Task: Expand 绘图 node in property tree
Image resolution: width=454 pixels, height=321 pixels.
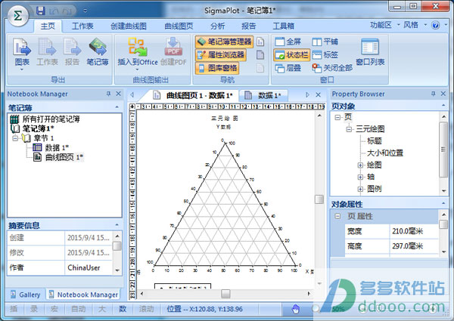Action: point(360,165)
